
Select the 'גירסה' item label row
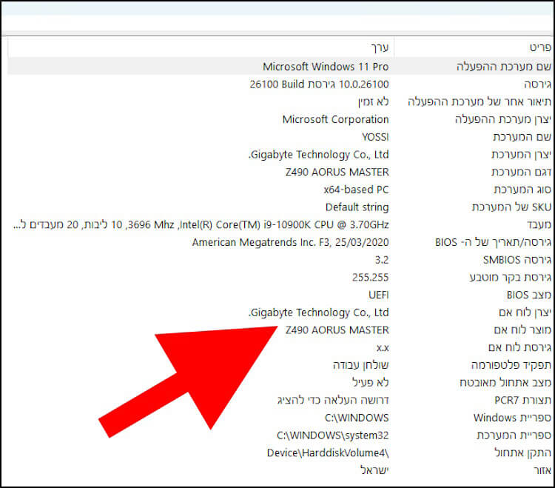(538, 84)
